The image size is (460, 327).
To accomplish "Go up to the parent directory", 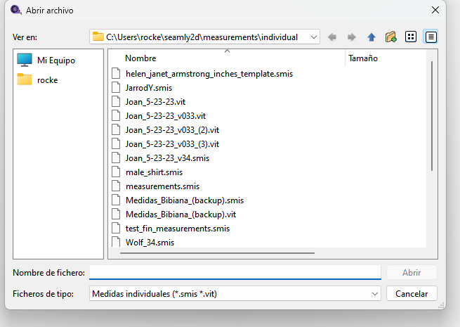I will 371,37.
